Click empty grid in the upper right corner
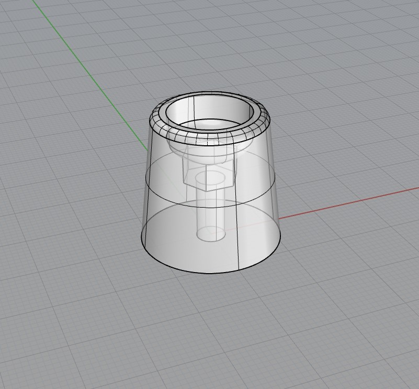Image resolution: width=419 pixels, height=389 pixels. 366,42
